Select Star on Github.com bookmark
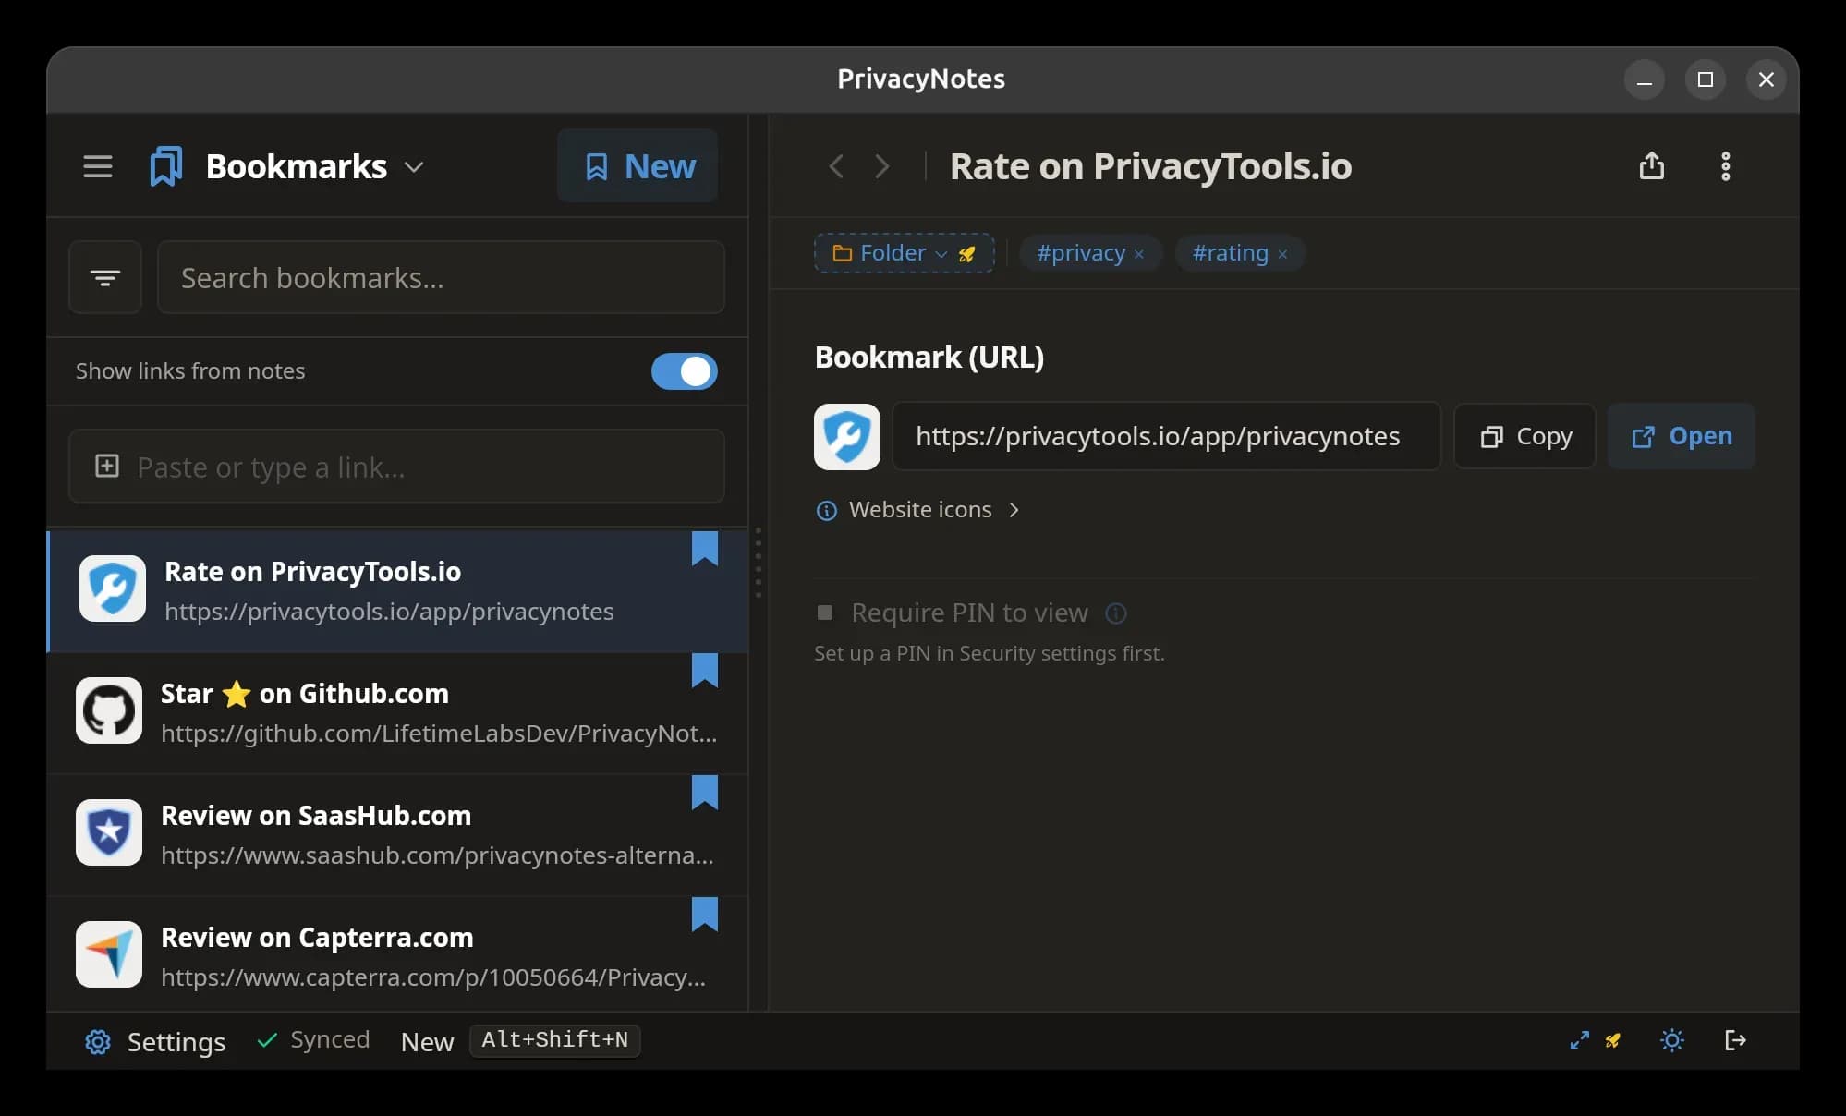This screenshot has height=1116, width=1846. click(x=397, y=713)
